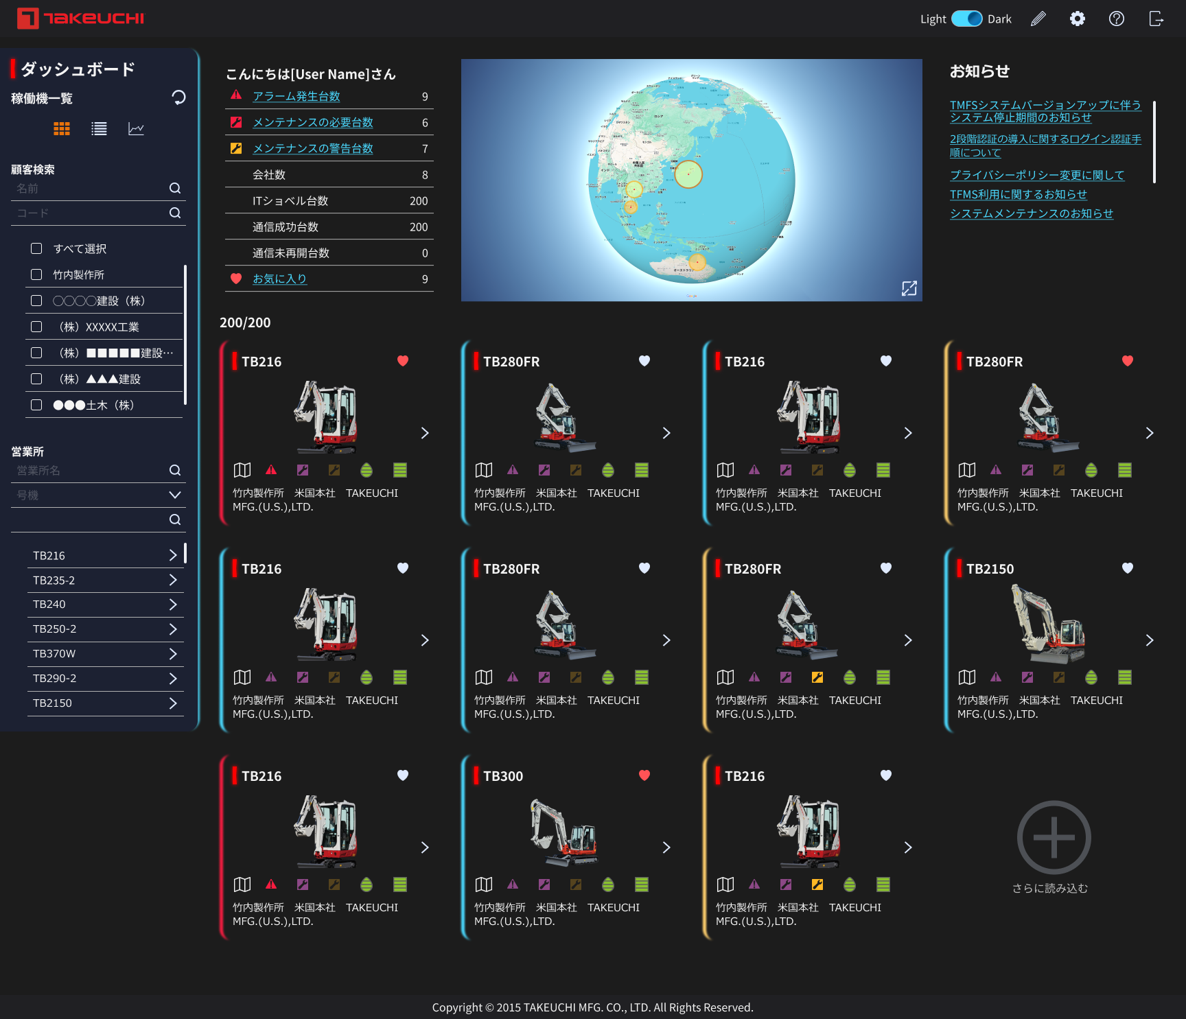
Task: Toggle Light/Dark theme switch
Action: tap(966, 19)
